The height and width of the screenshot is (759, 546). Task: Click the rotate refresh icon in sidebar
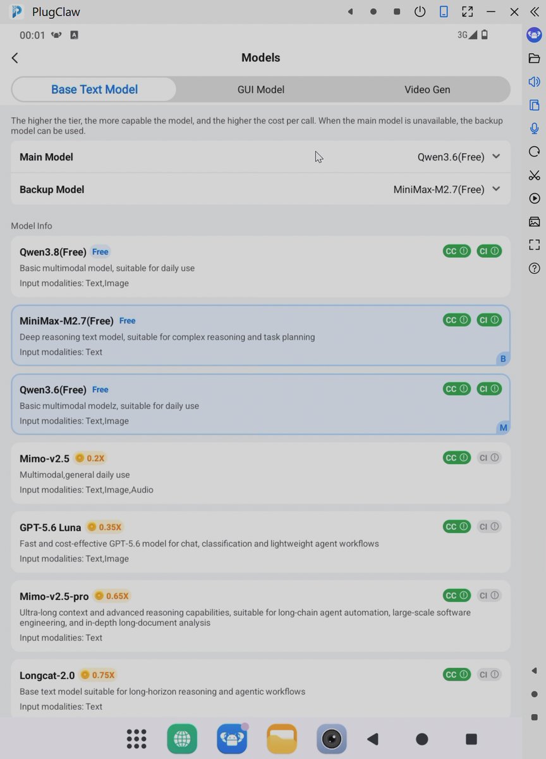(534, 152)
